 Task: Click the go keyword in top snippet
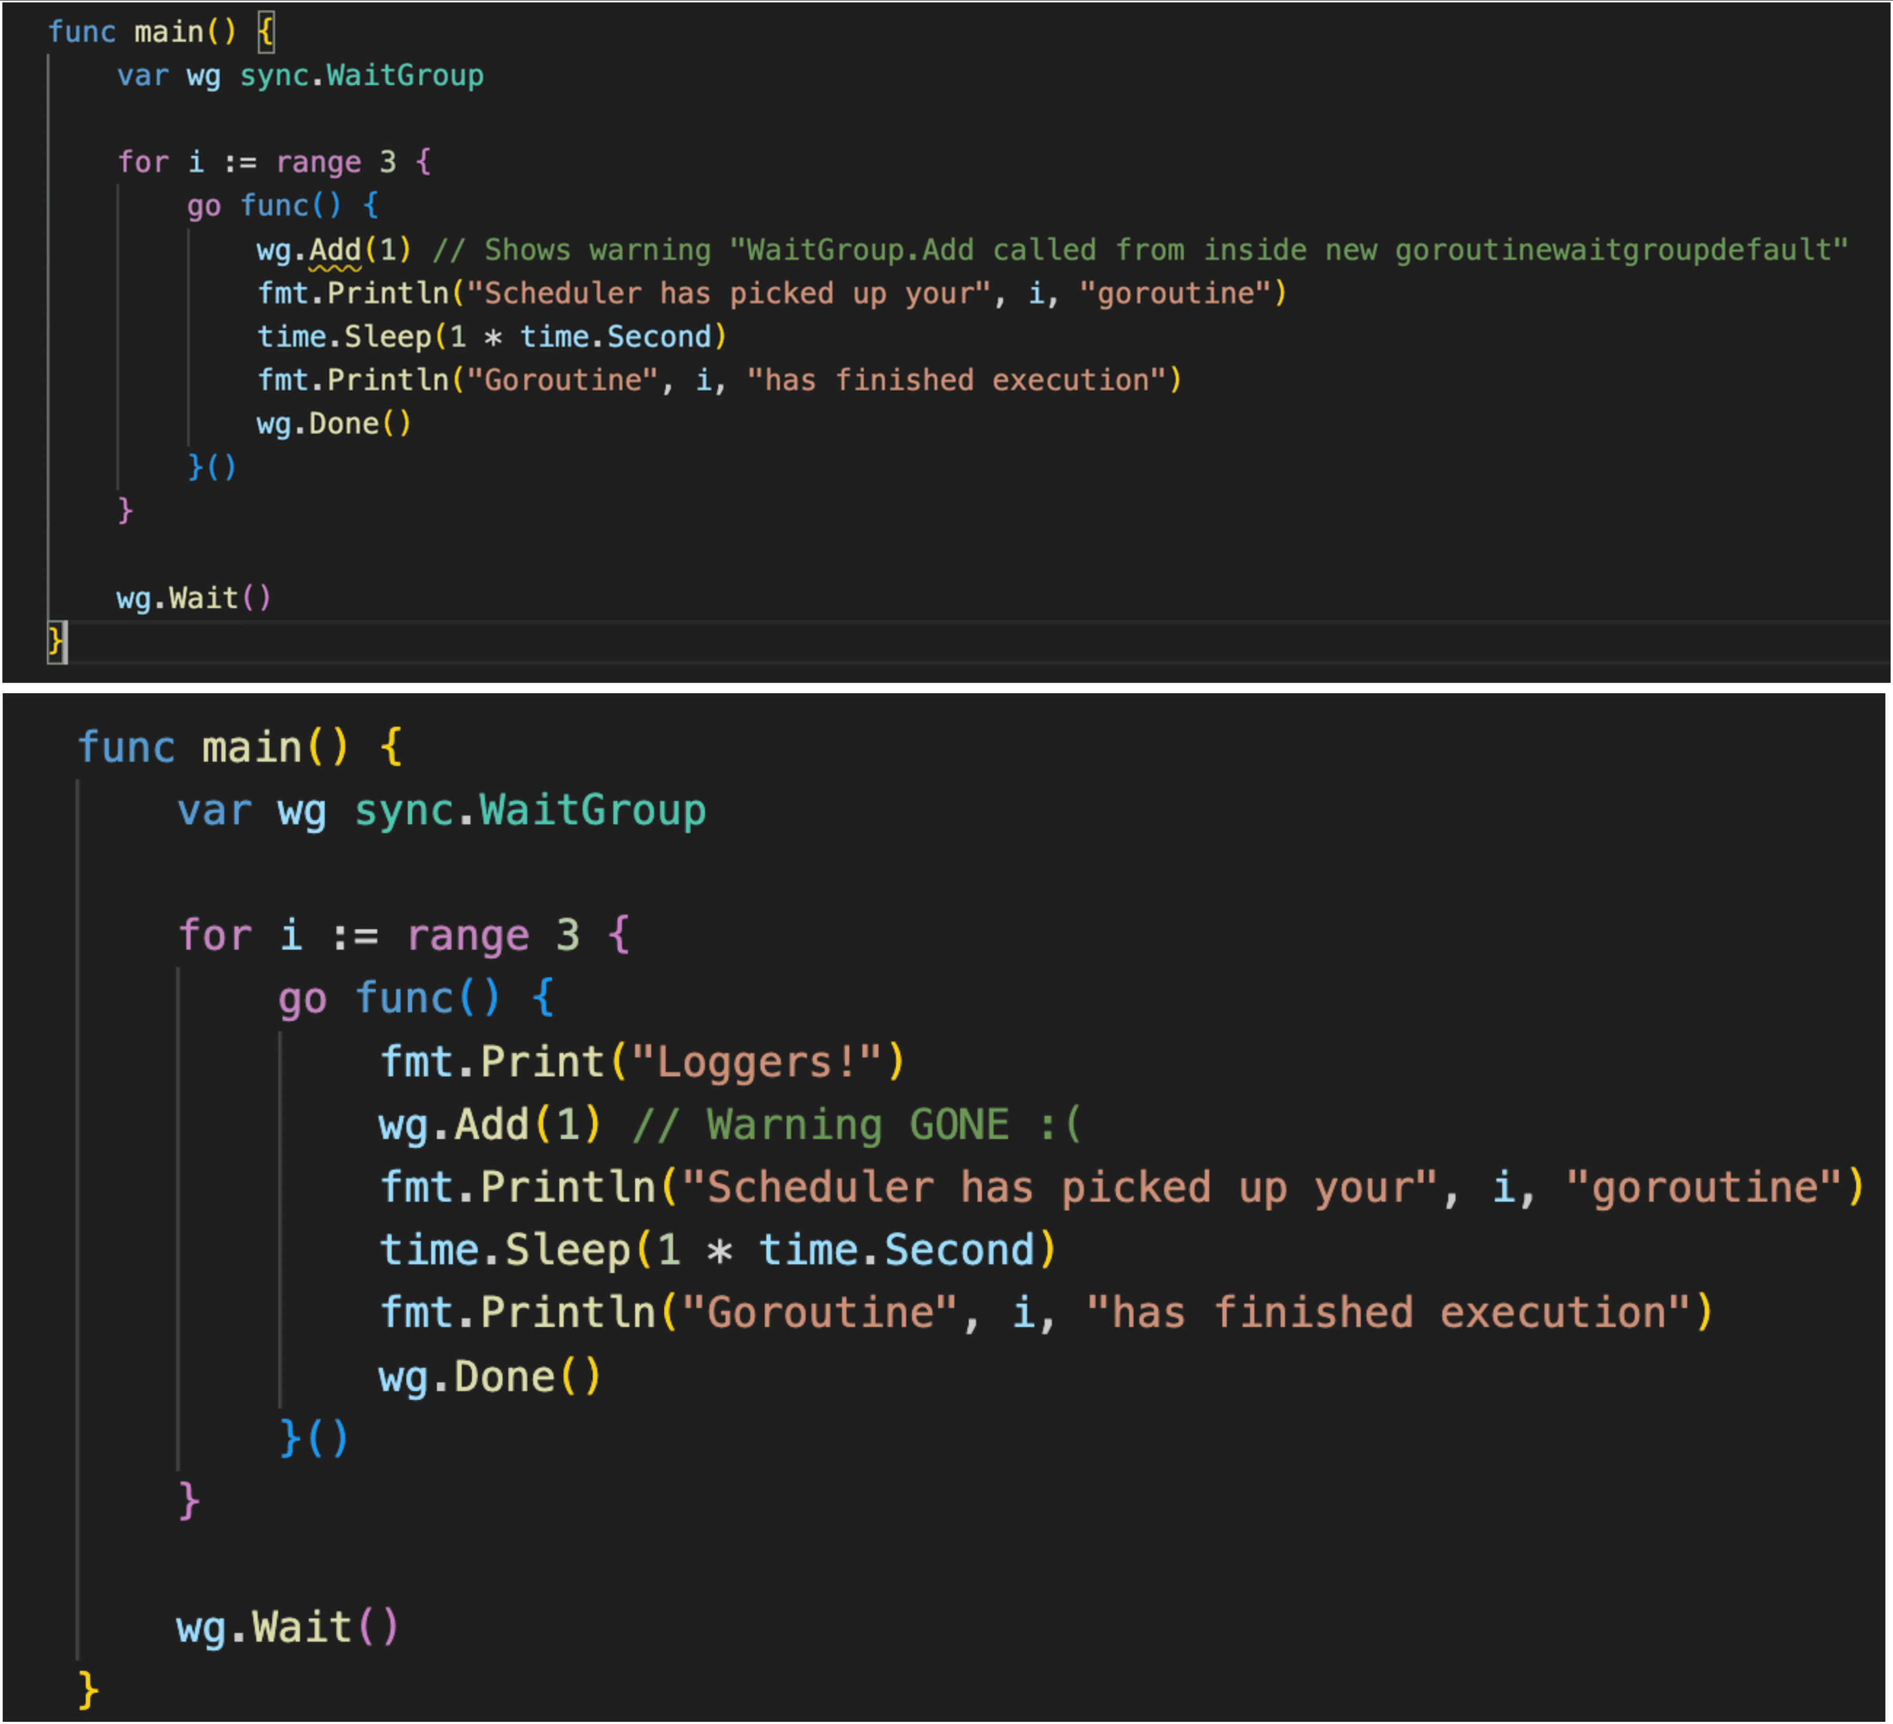tap(203, 206)
